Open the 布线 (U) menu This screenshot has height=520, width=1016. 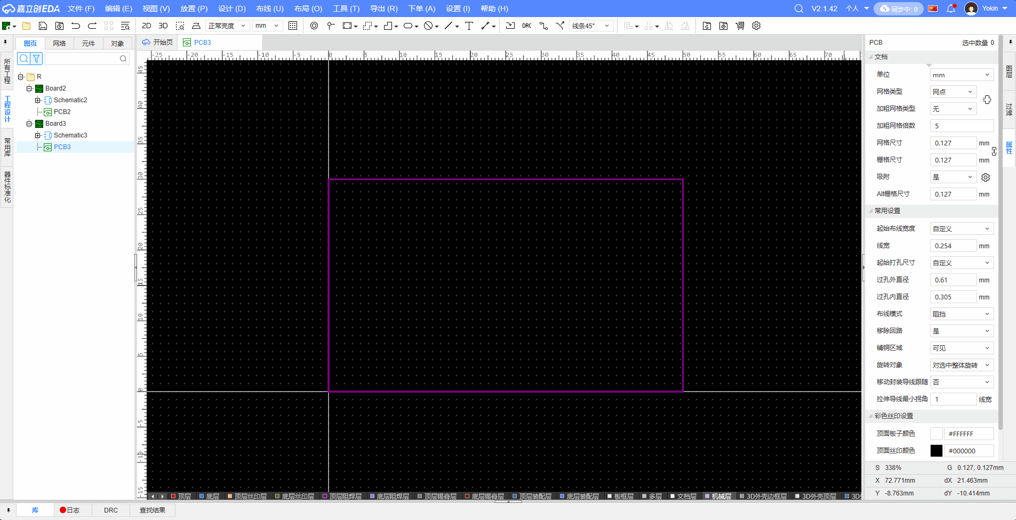270,9
